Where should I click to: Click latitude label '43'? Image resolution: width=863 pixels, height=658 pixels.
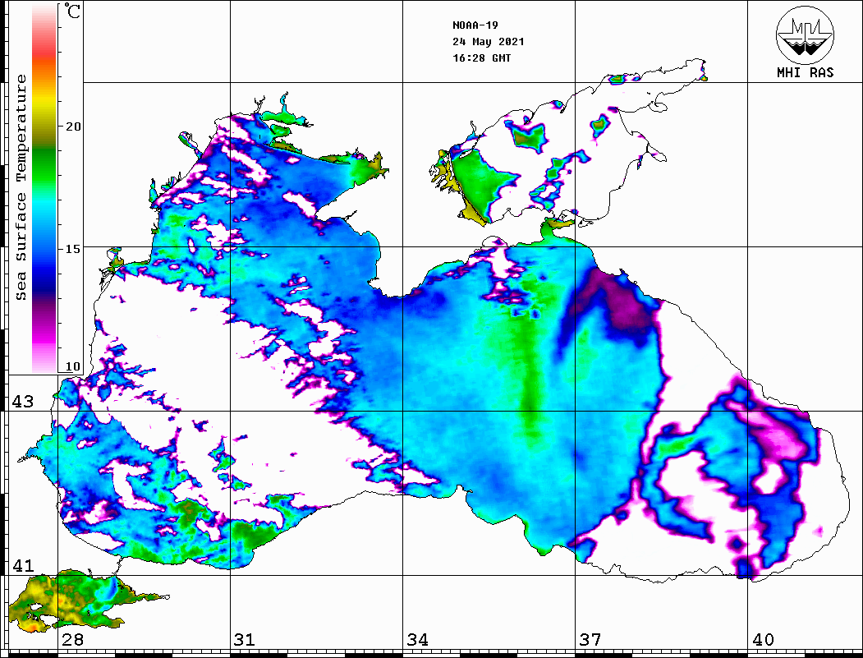coord(23,402)
